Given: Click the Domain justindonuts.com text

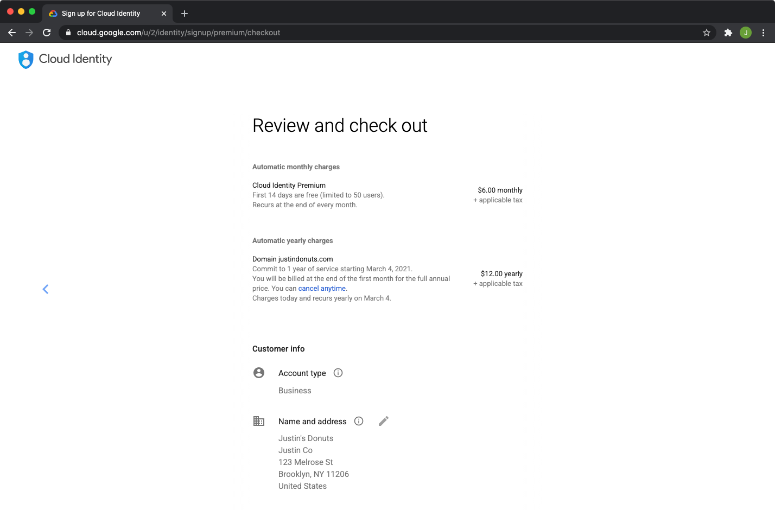Looking at the screenshot, I should pos(293,259).
